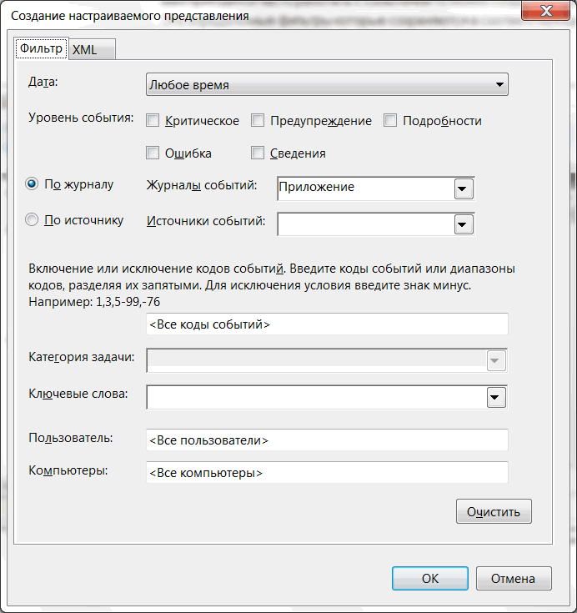Confirm with the OK button
Screen dimensions: 577x613
(x=430, y=578)
